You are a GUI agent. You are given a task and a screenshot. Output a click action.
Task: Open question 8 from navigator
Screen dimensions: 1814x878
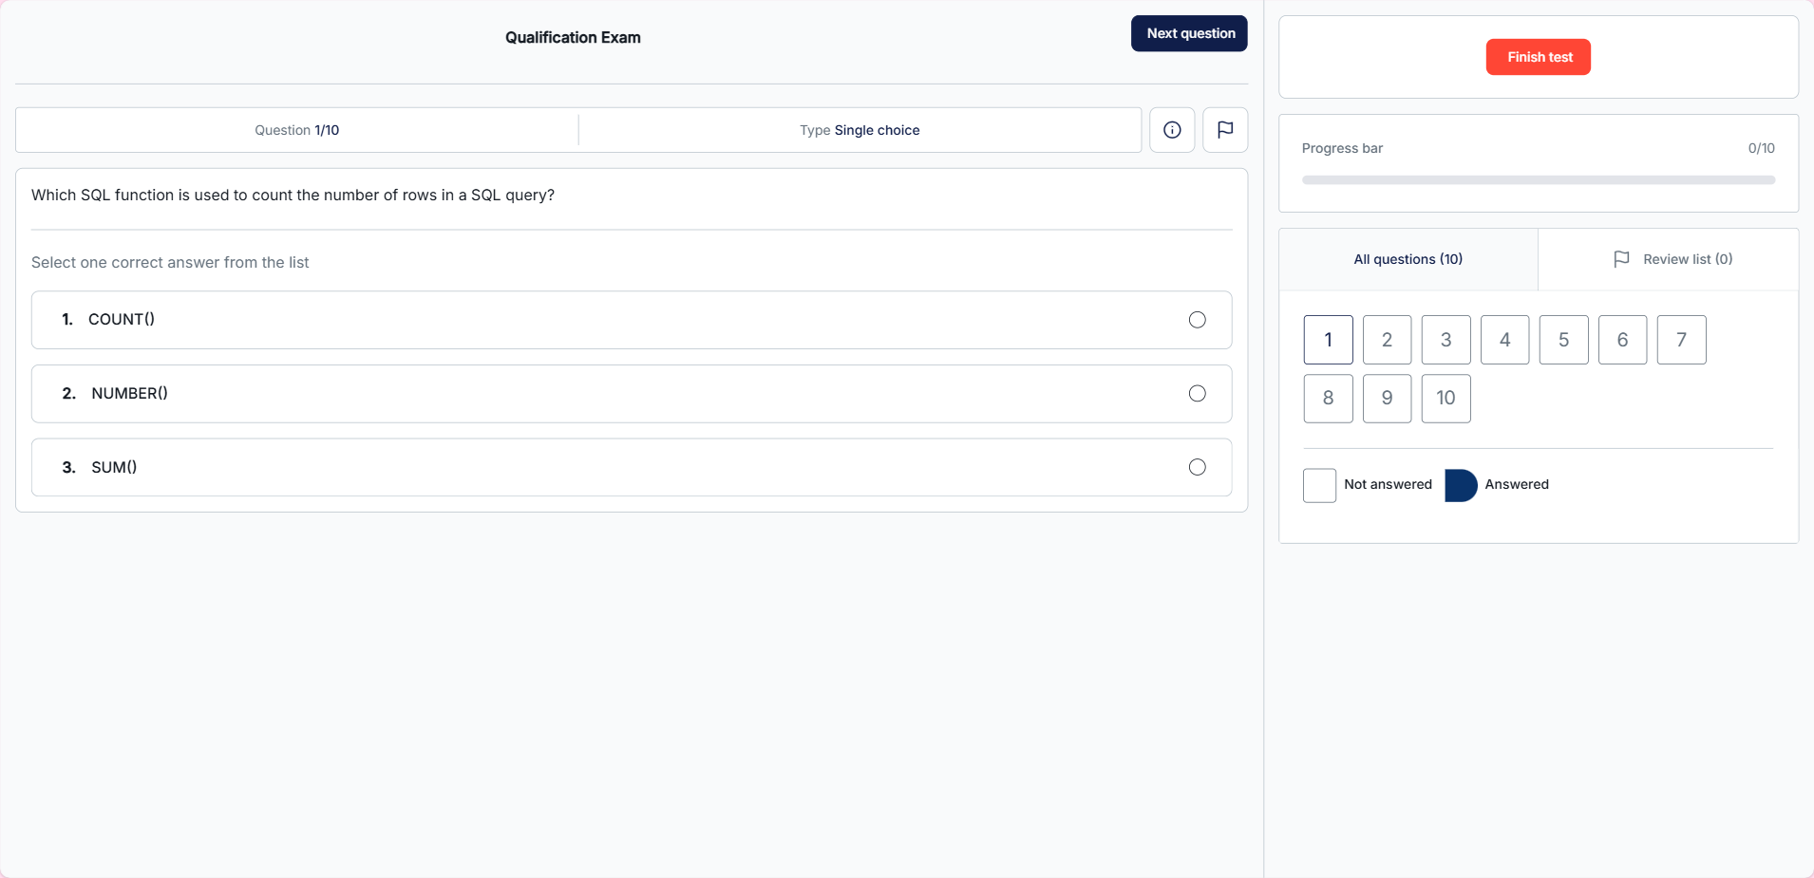pos(1328,399)
